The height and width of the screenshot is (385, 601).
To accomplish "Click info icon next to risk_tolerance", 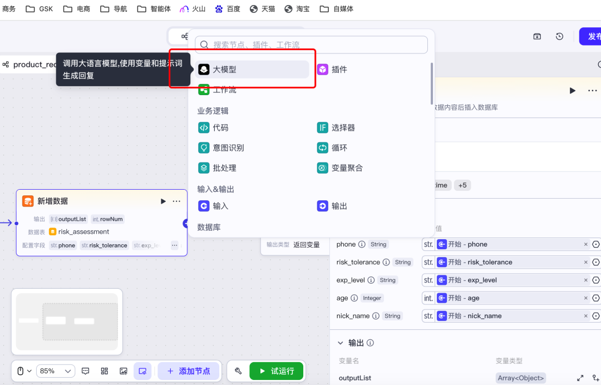I will (x=386, y=262).
